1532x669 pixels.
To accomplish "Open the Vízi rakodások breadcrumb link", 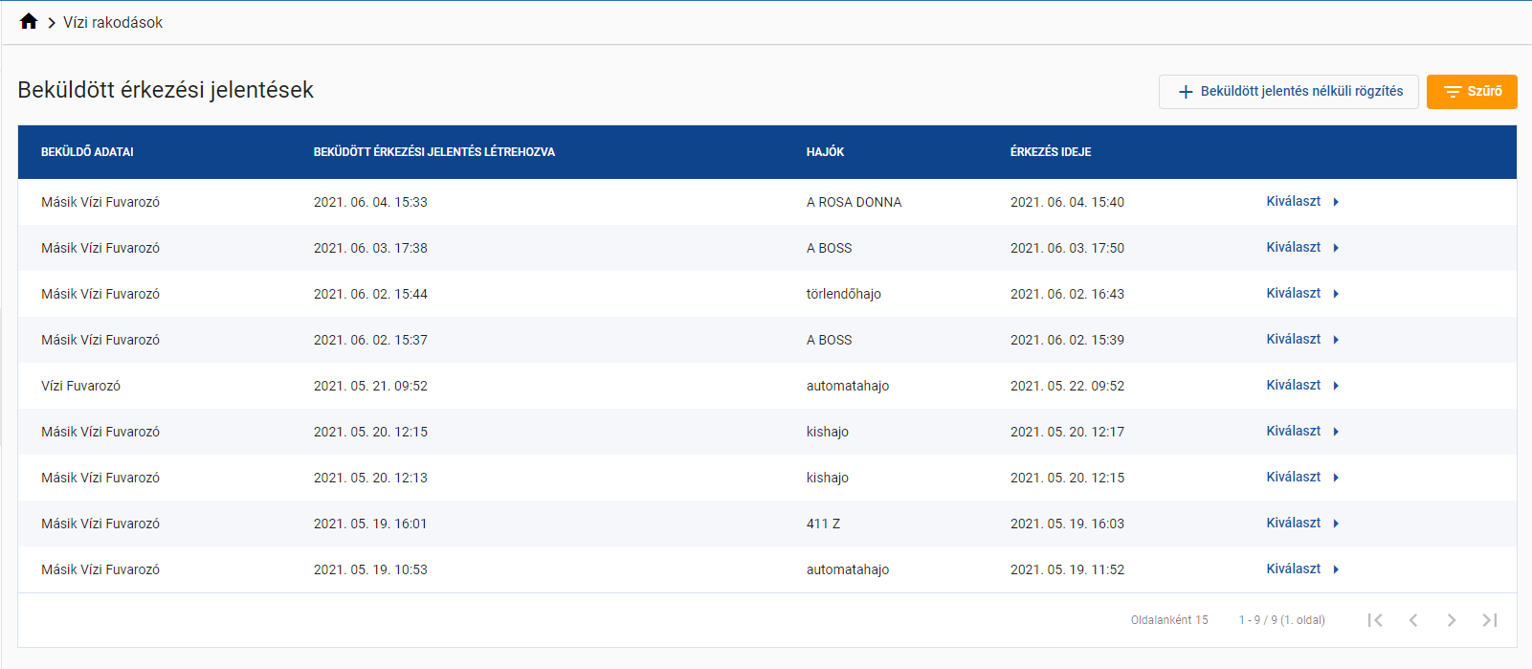I will [113, 22].
